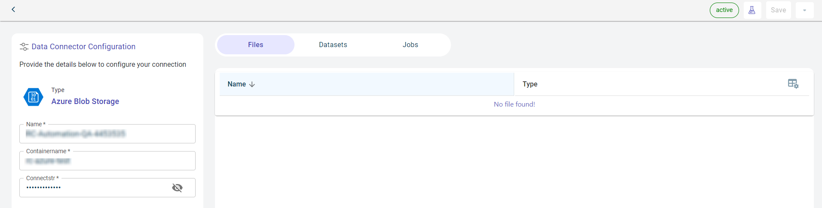Click the Azure Blob Storage type label
Screen dimensions: 822x208
[x=85, y=101]
